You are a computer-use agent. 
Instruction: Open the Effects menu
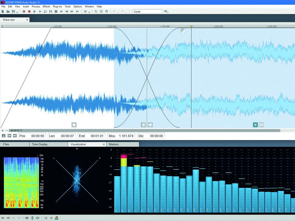[46, 6]
